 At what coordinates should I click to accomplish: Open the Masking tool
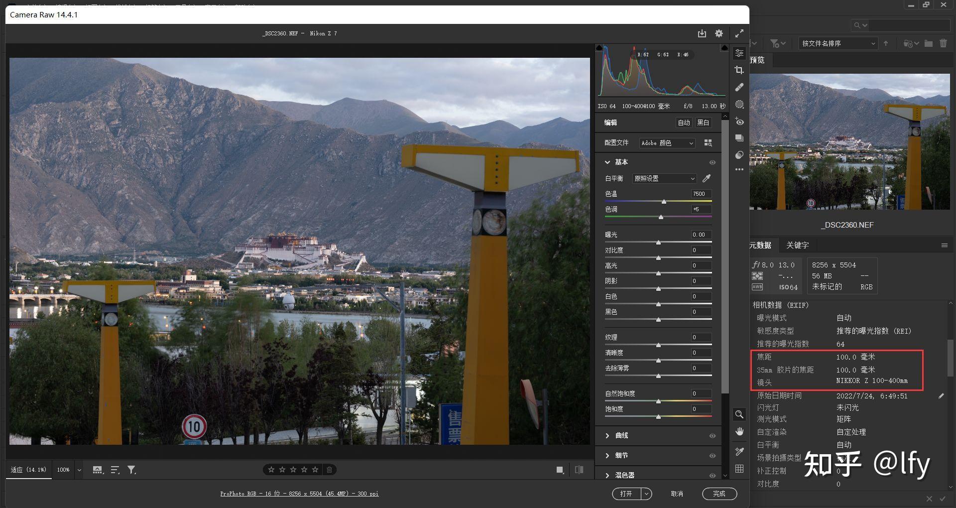[x=739, y=105]
